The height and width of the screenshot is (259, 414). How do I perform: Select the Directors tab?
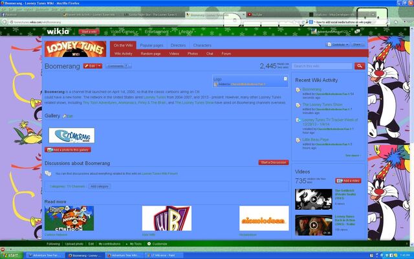[179, 45]
